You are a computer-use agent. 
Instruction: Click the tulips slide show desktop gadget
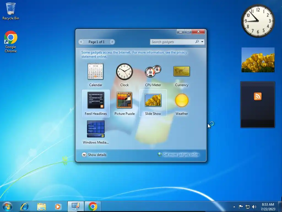click(258, 60)
